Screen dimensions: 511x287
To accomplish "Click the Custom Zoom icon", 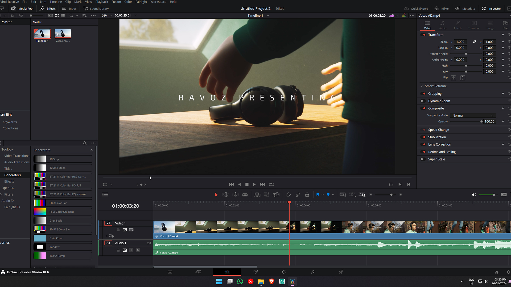I will click(362, 195).
